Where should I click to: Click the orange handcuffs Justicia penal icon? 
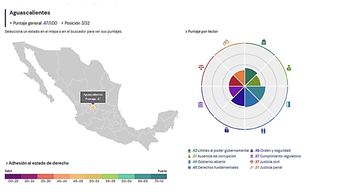tap(226, 42)
